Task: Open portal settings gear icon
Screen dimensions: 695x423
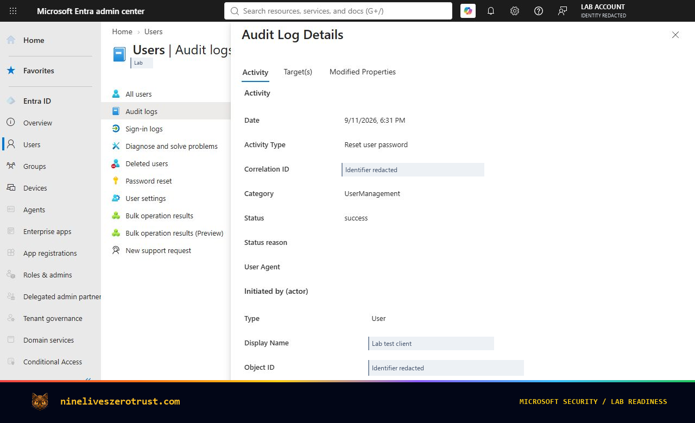Action: (x=515, y=11)
